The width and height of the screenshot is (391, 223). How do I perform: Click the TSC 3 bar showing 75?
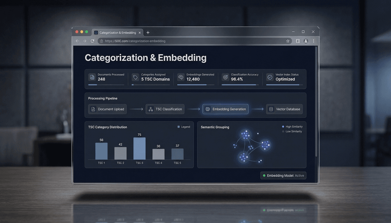[139, 148]
